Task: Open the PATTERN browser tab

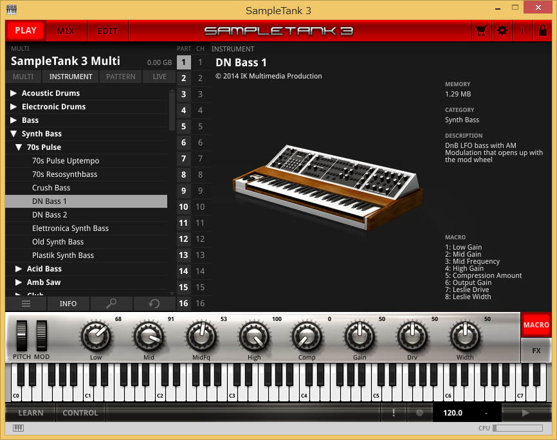Action: [x=121, y=77]
